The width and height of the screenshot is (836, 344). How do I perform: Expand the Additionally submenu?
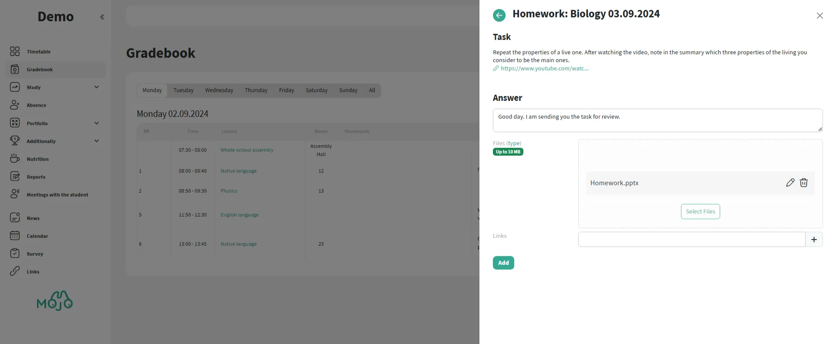point(97,141)
